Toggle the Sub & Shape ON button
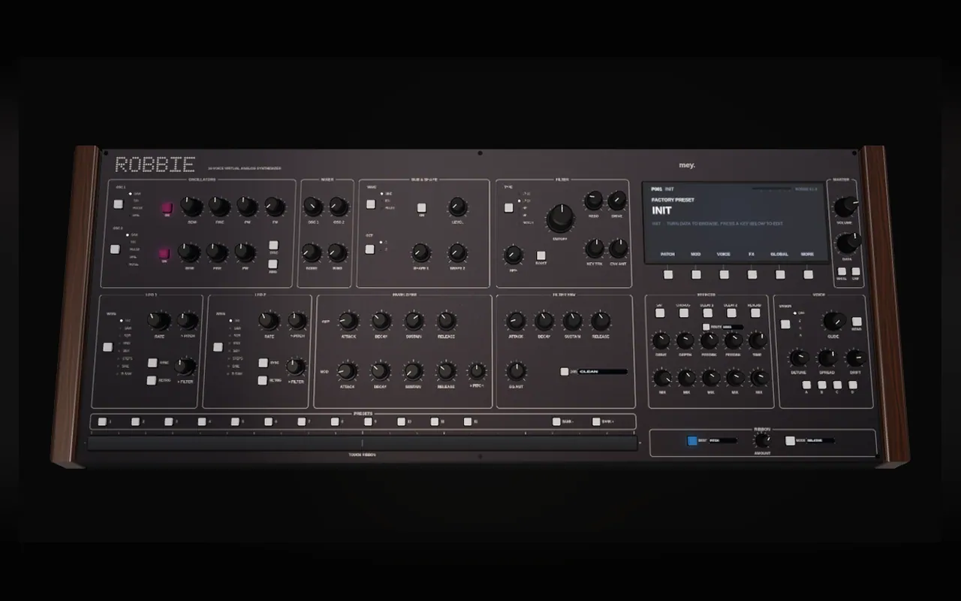The height and width of the screenshot is (601, 961). point(422,207)
